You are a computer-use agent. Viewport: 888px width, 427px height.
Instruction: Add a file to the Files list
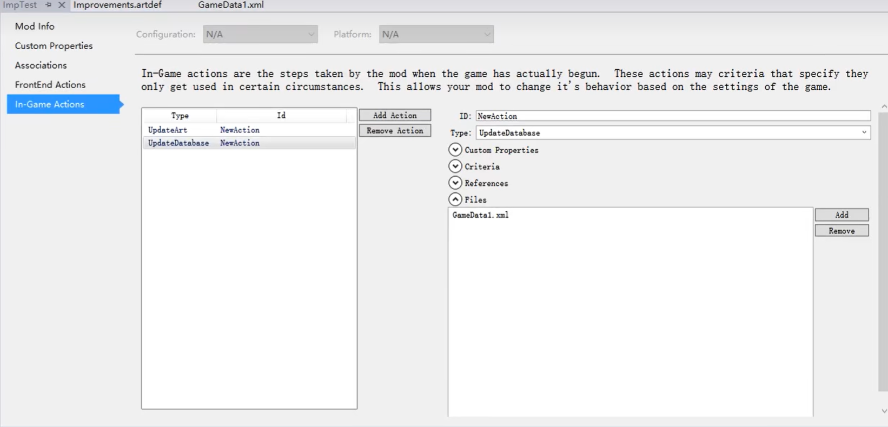point(841,215)
